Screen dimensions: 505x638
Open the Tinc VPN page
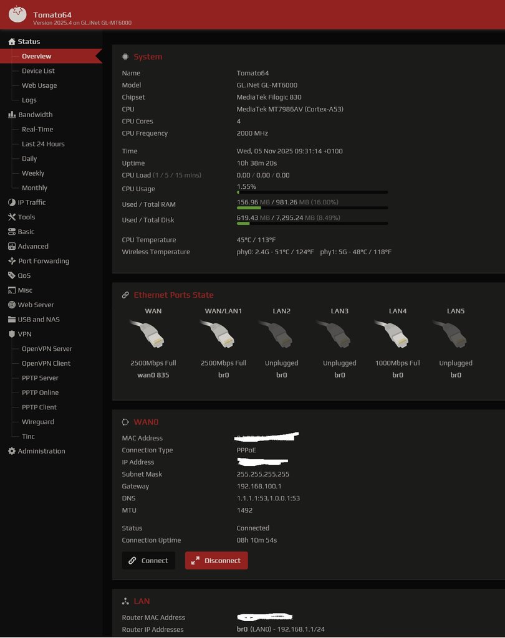click(28, 436)
